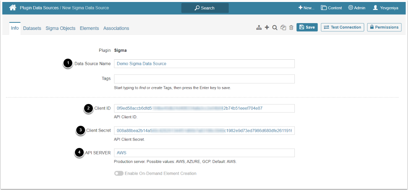
Task: Open the Permissions button
Action: pos(384,27)
